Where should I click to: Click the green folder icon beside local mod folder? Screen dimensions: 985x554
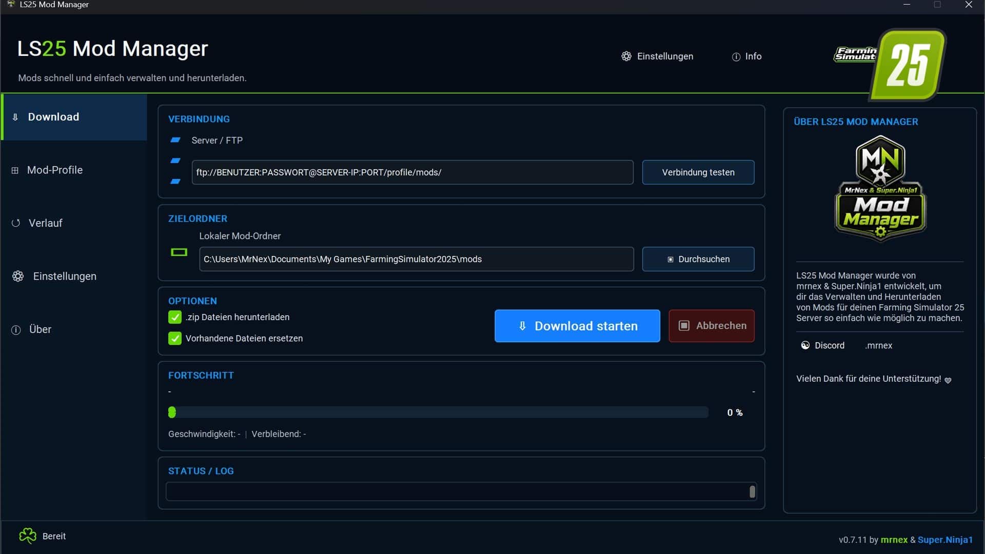click(179, 252)
